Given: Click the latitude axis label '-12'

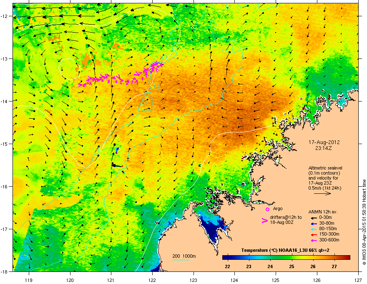Looking at the screenshot, I should click(4, 16).
